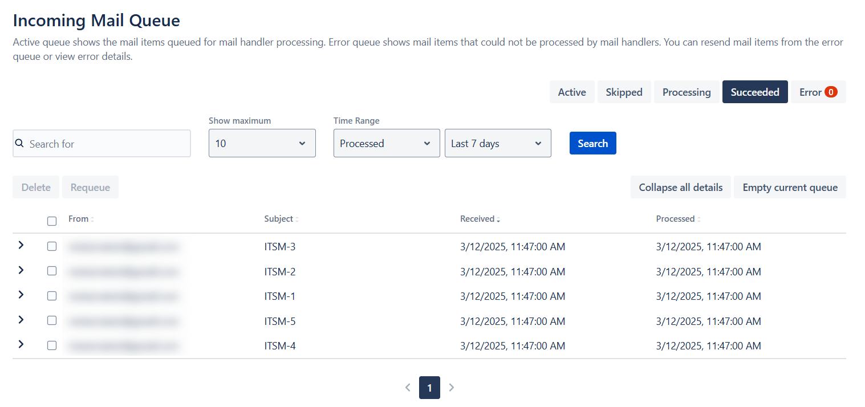Click the Error count badge
The width and height of the screenshot is (865, 407).
pyautogui.click(x=831, y=92)
